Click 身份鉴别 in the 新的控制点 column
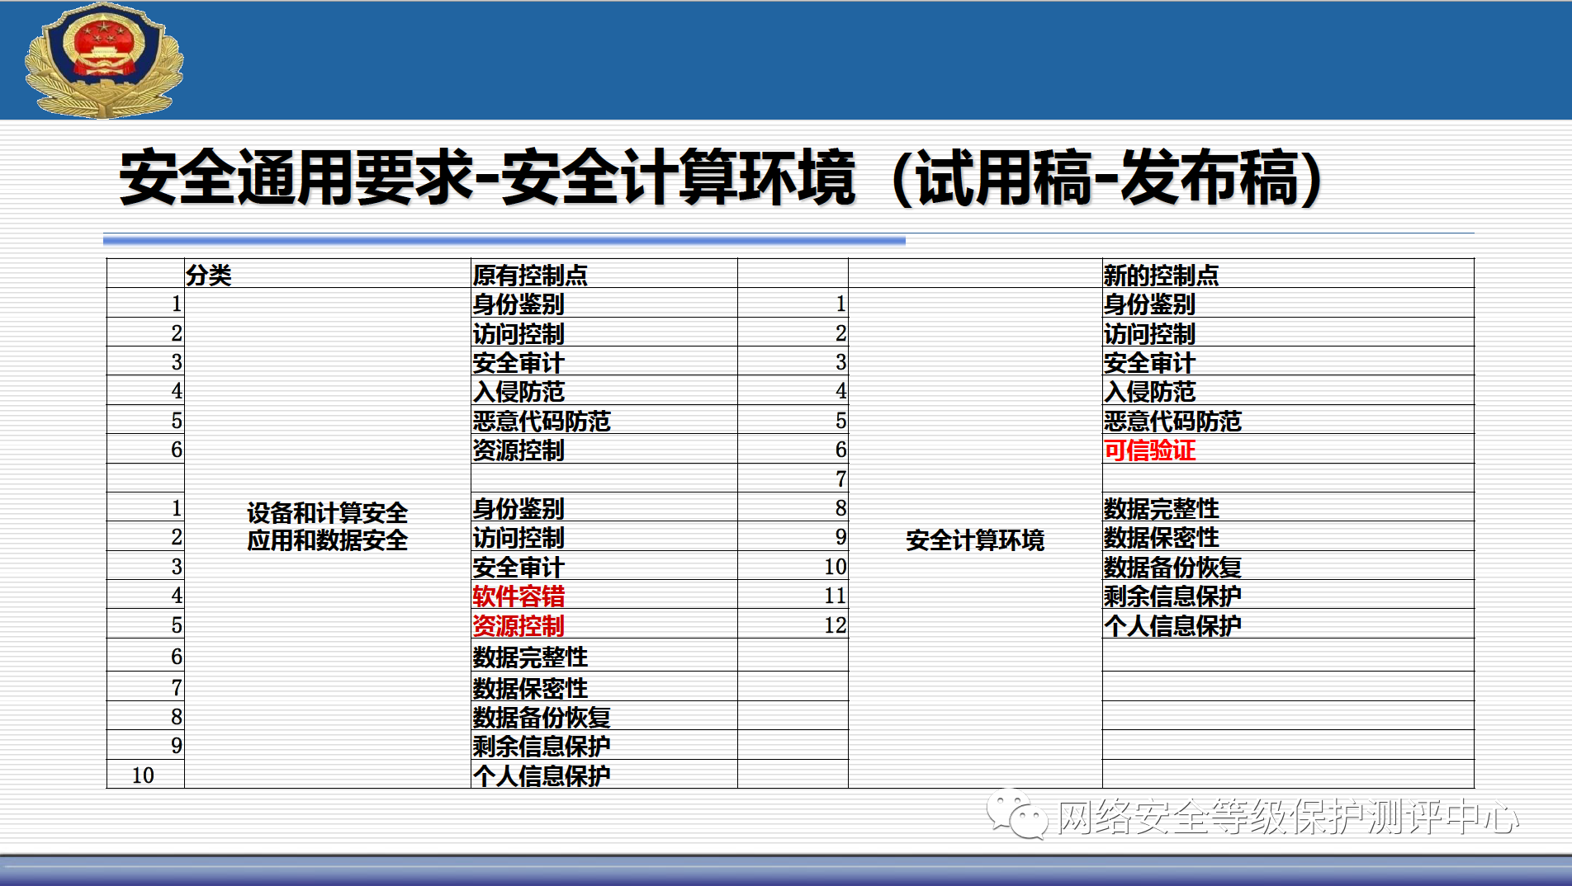The image size is (1572, 886). click(x=1149, y=304)
